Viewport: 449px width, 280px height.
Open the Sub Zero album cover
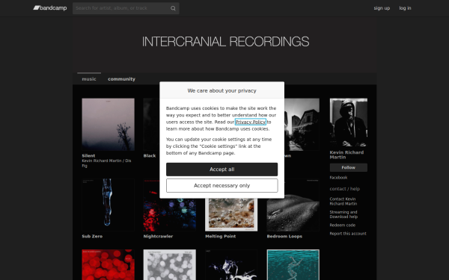coord(108,205)
